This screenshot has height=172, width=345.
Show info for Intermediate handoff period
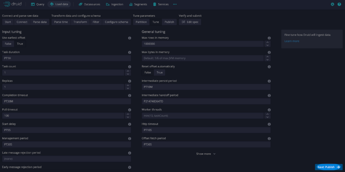269,95
